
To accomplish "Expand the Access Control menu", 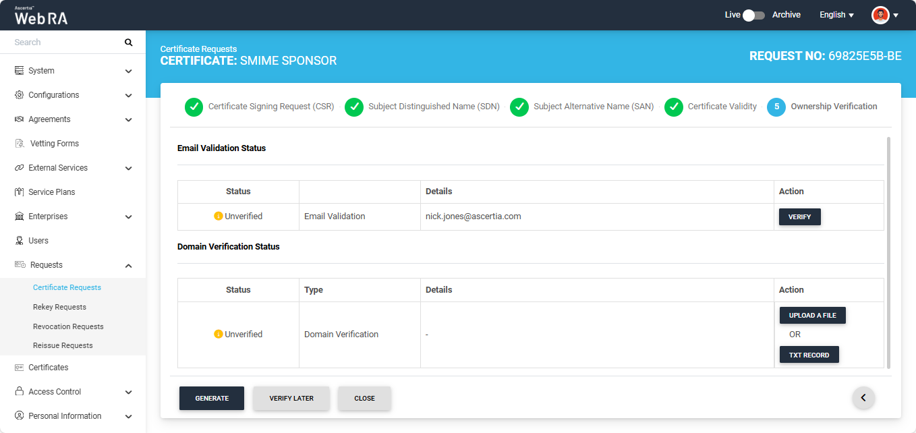I will click(128, 392).
